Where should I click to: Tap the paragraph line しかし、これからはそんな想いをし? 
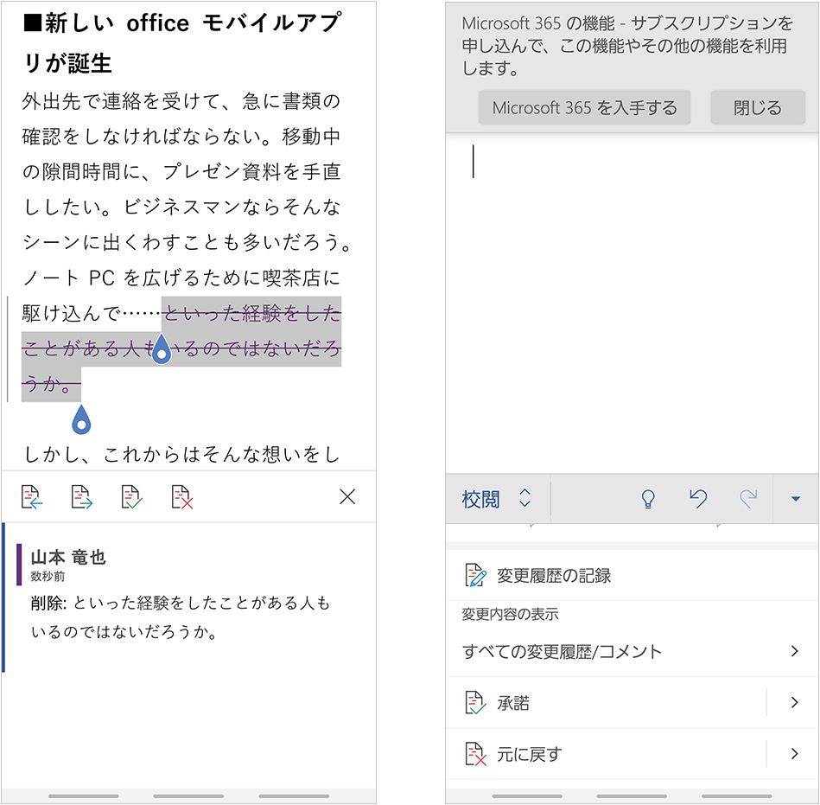[x=182, y=454]
